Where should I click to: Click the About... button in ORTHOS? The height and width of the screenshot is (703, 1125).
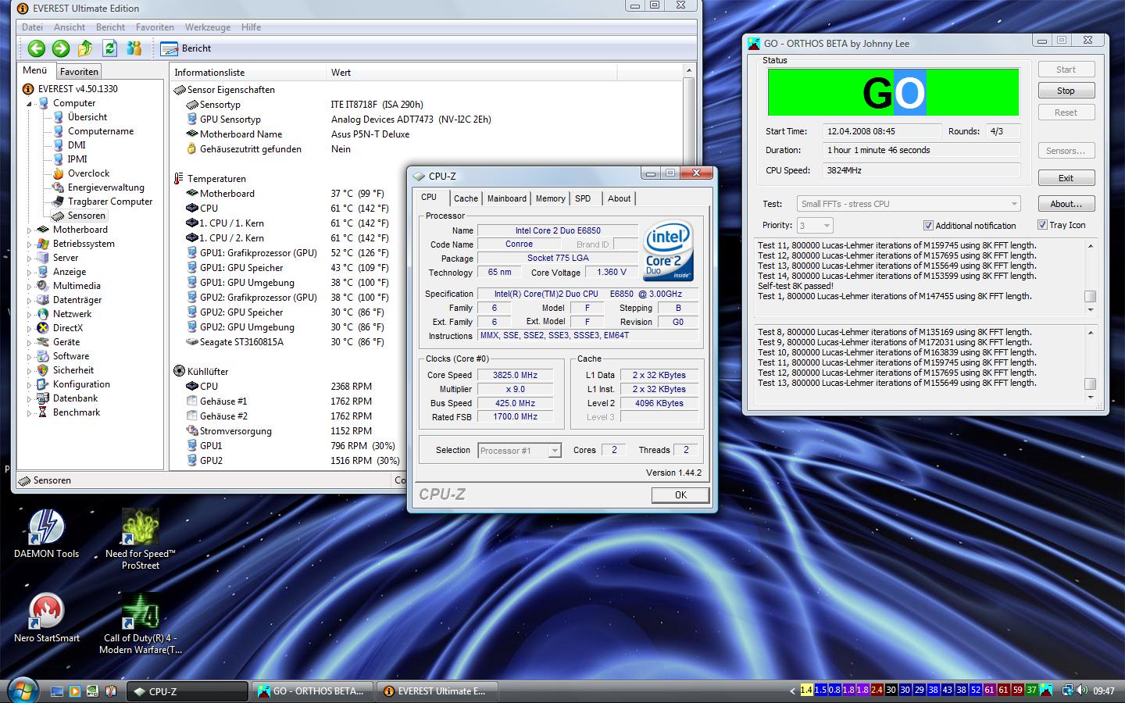1066,204
